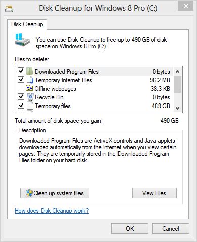The image size is (197, 242).
Task: Select the Recycle Bin icon in list
Action: coord(30,97)
